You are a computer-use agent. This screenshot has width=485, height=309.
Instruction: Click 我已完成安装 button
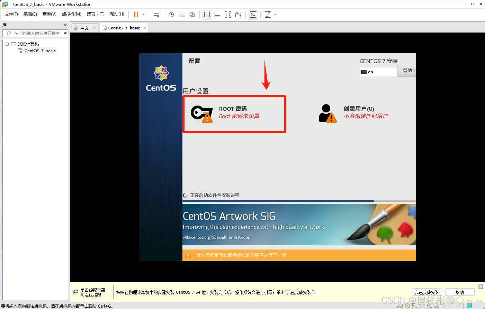[x=427, y=292]
